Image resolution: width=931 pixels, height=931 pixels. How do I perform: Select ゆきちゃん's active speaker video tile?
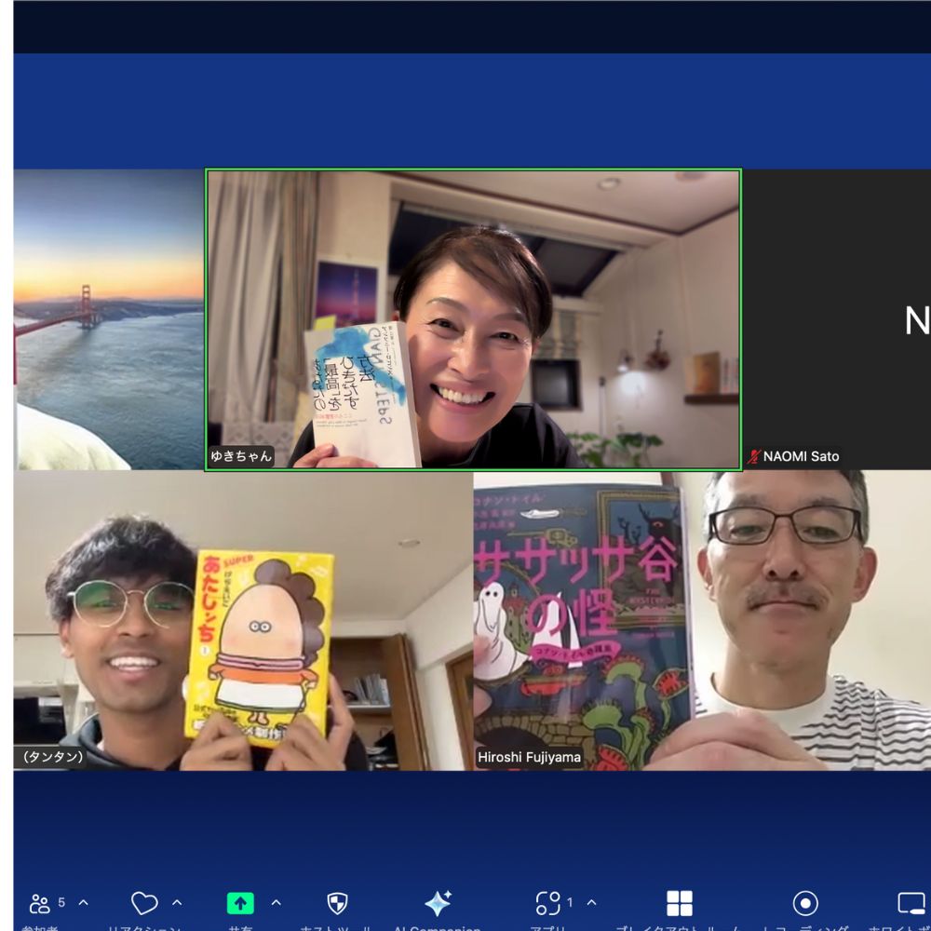click(x=473, y=319)
